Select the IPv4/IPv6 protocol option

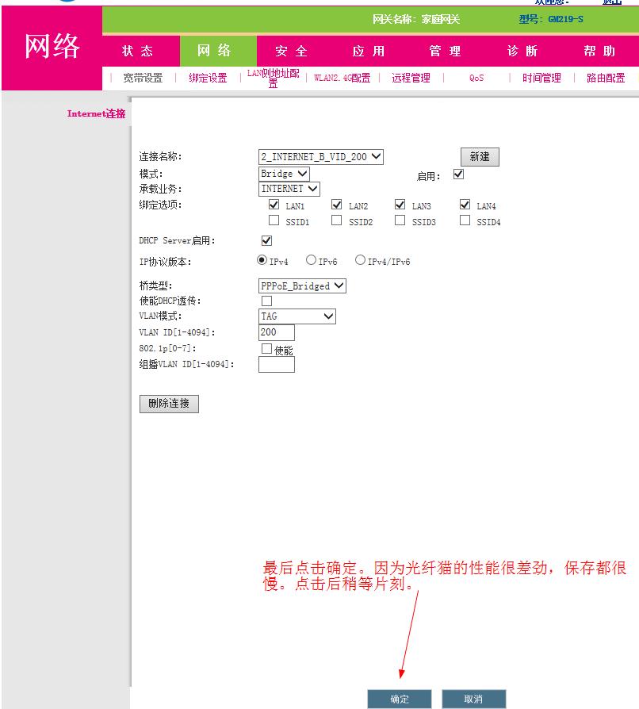[359, 259]
